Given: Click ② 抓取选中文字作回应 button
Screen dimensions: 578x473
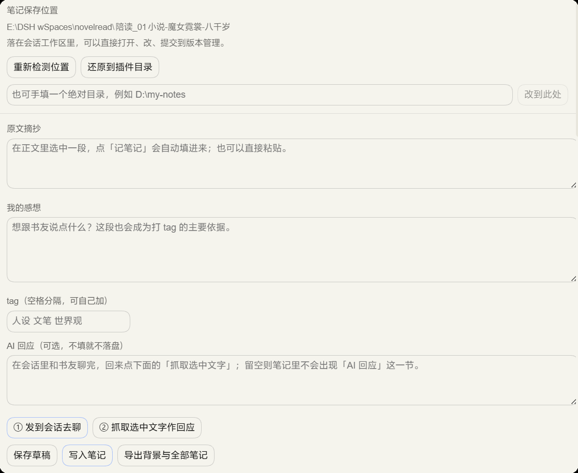Looking at the screenshot, I should coord(147,428).
